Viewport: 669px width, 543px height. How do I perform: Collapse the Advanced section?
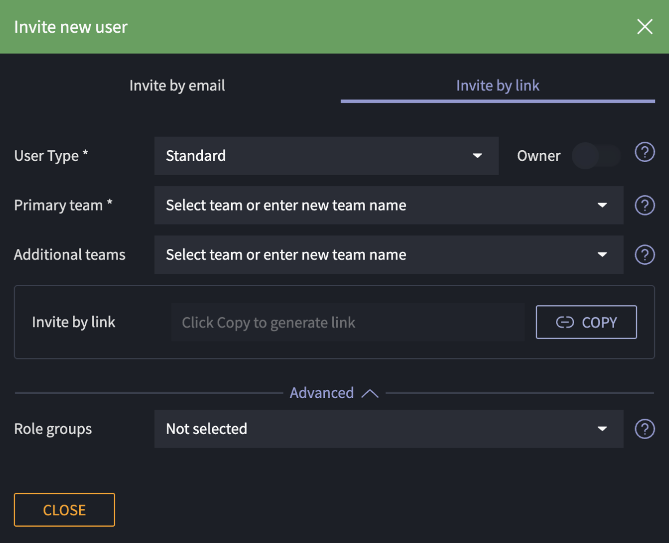click(322, 393)
